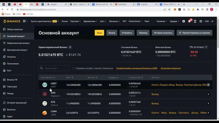Image resolution: width=219 pixels, height=123 pixels.
Task: Switch to the stargate browser tab
Action: tap(56, 4)
